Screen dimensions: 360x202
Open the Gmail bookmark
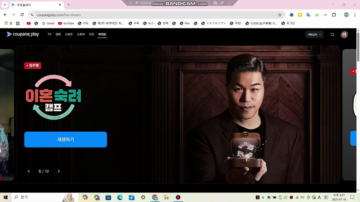pos(48,23)
